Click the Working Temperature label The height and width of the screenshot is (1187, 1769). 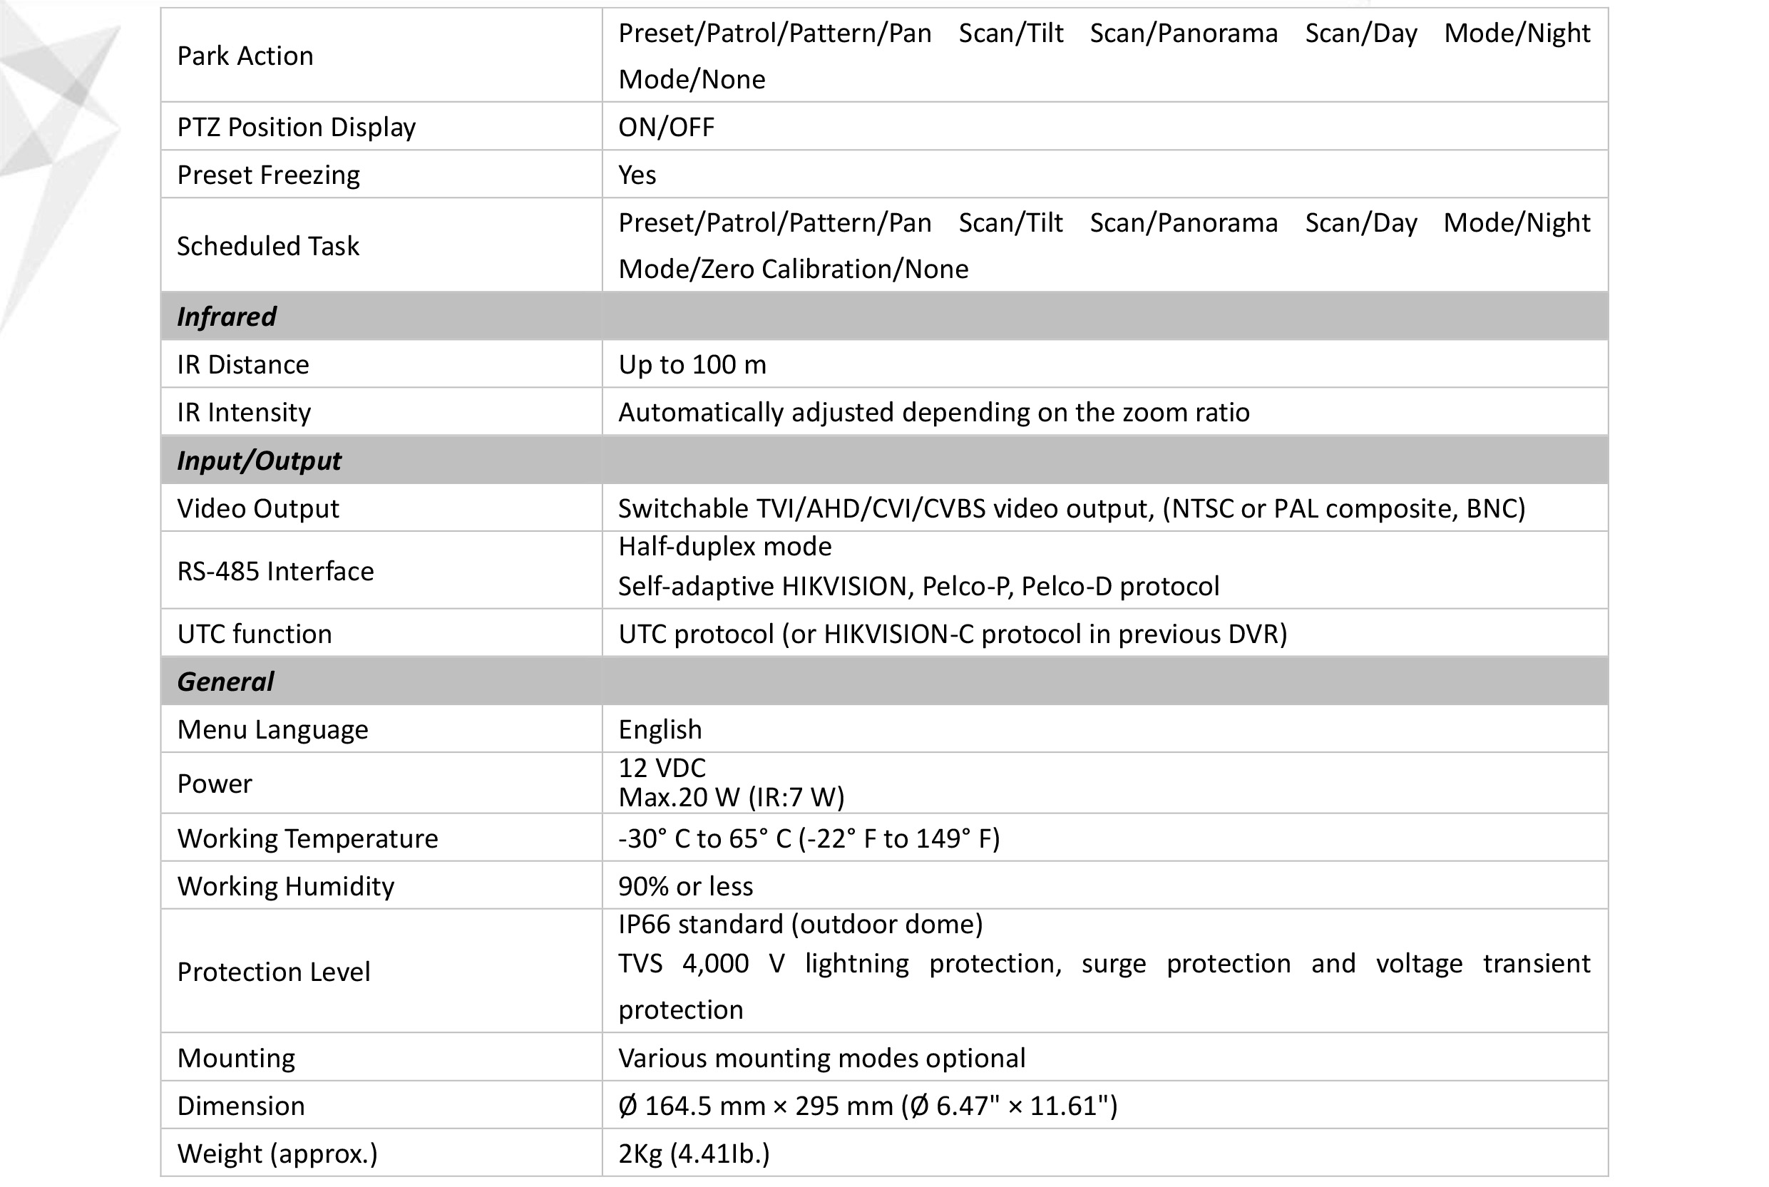tap(307, 839)
